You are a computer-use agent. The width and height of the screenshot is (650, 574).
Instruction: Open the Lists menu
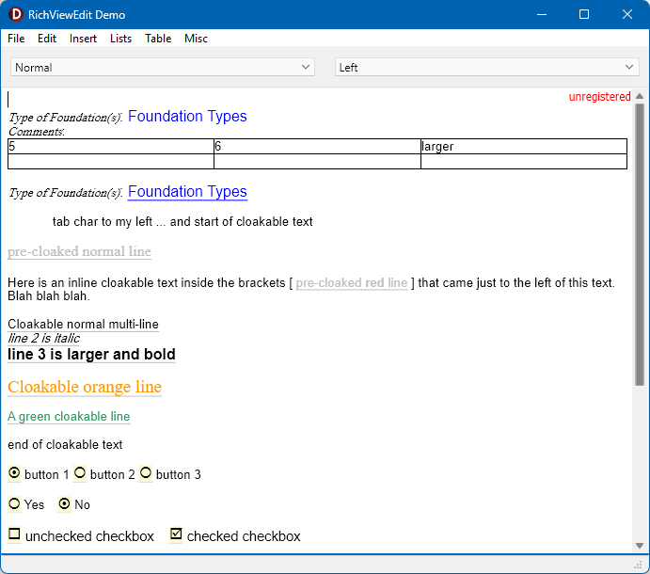(x=120, y=39)
